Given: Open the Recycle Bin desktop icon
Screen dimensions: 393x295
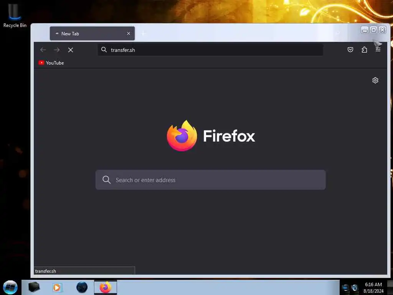Looking at the screenshot, I should point(15,15).
